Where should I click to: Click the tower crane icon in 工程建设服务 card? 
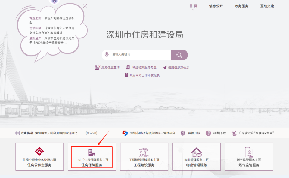click(144, 152)
